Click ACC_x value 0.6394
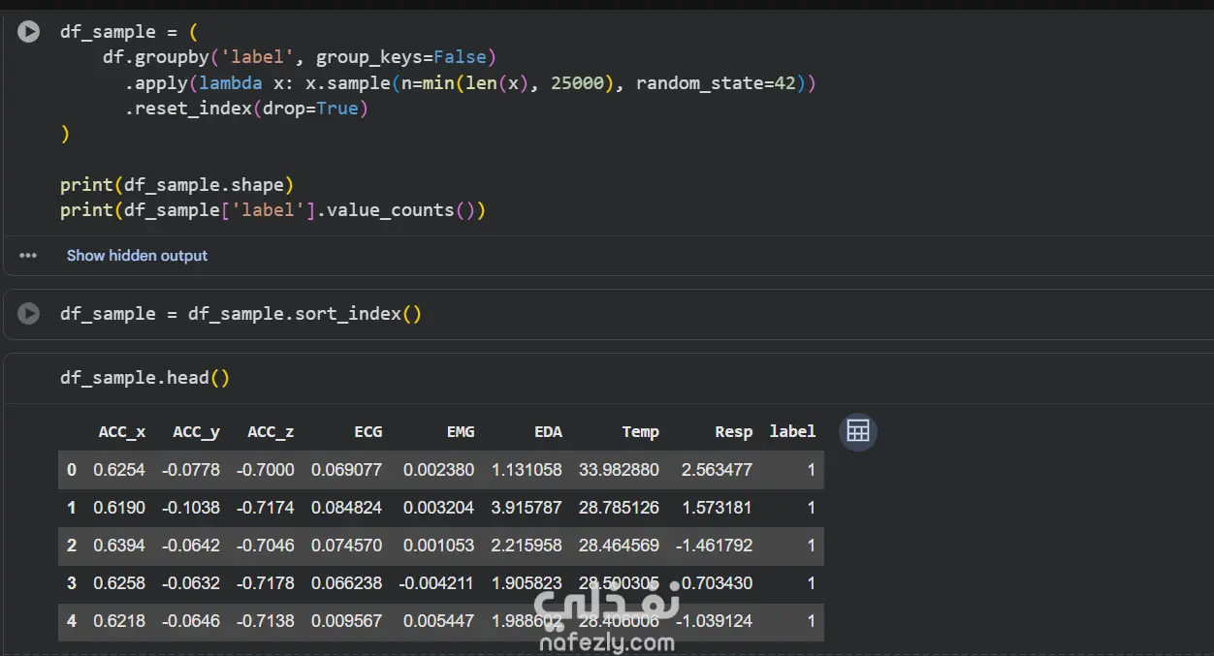The image size is (1214, 656). point(119,546)
